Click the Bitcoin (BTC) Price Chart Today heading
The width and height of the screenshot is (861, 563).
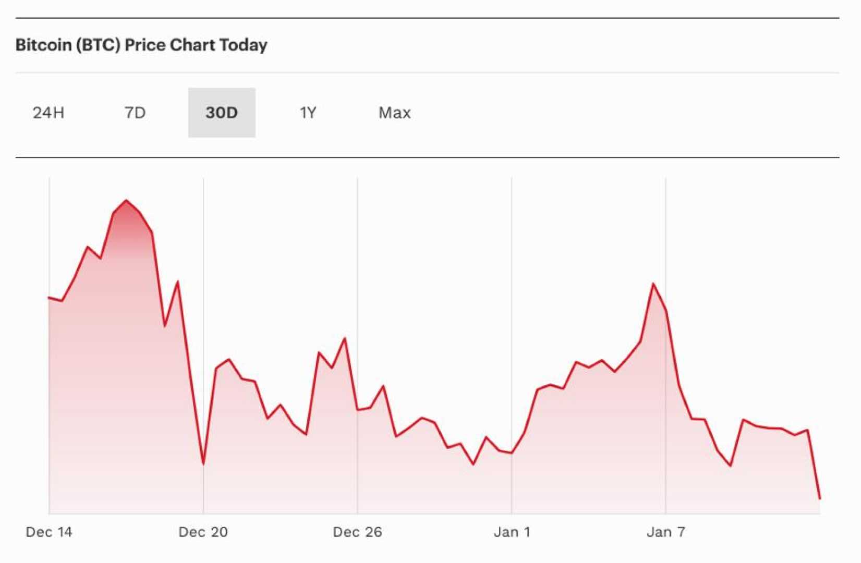click(x=141, y=45)
